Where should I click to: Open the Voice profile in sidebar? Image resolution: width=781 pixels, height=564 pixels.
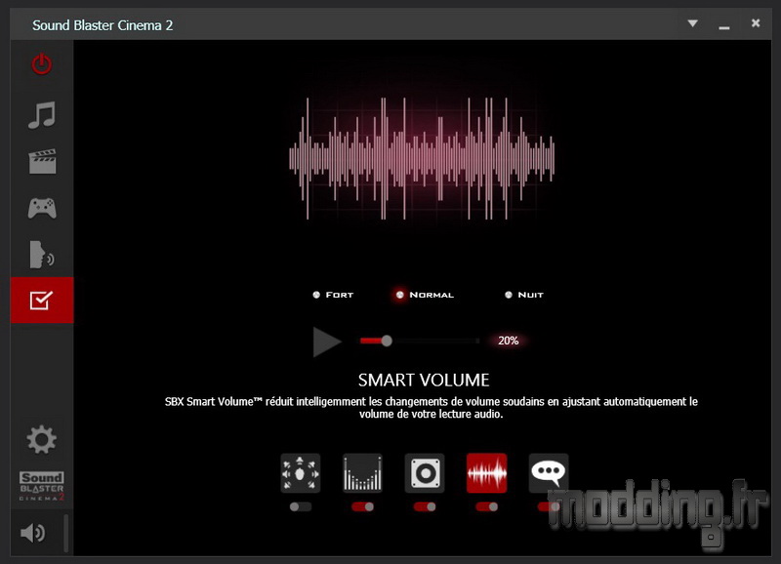pyautogui.click(x=42, y=255)
